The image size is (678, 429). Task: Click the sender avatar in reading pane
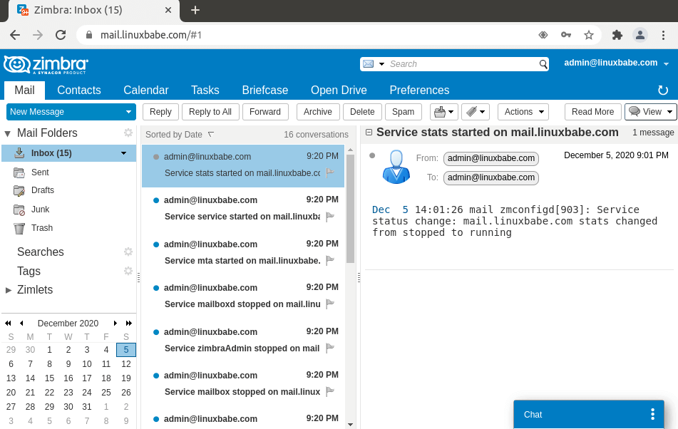(x=396, y=167)
